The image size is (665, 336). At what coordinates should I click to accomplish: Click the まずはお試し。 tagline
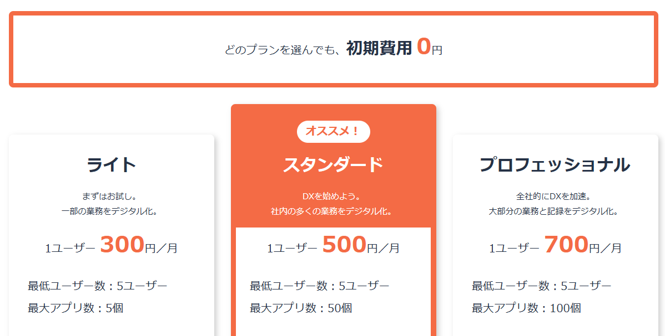pyautogui.click(x=112, y=197)
